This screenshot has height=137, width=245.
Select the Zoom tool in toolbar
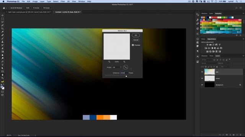click(x=3, y=78)
